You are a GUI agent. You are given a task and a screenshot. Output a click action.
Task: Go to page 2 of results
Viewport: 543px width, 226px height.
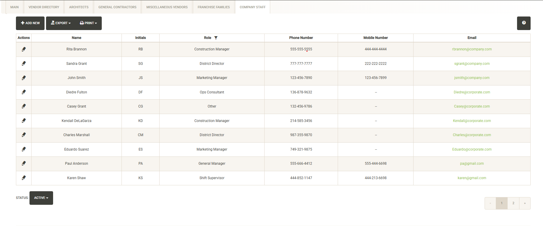click(513, 203)
